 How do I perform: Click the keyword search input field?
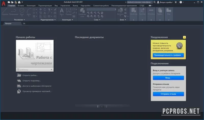(139, 2)
